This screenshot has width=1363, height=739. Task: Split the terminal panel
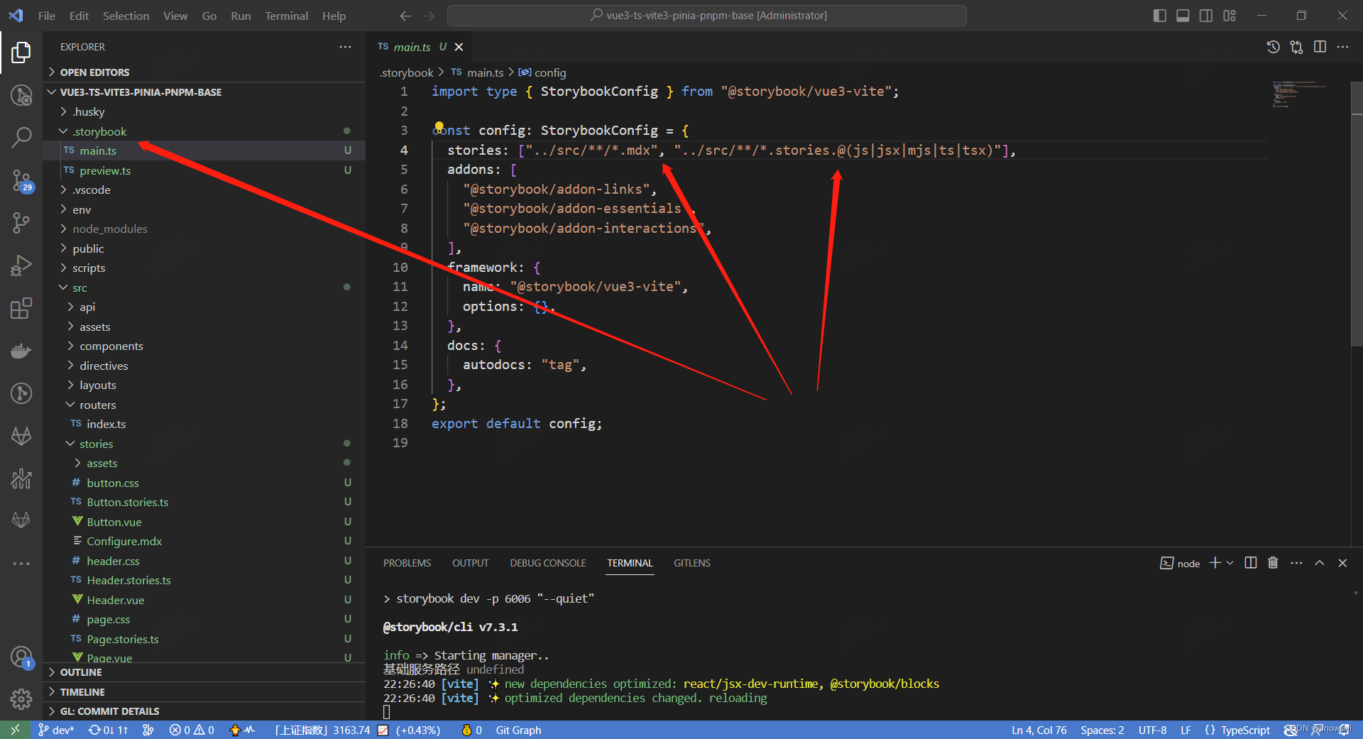pos(1251,563)
